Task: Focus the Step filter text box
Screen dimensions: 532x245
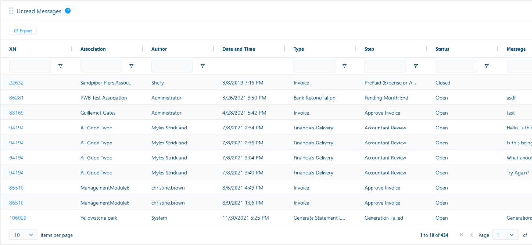Action: 385,66
